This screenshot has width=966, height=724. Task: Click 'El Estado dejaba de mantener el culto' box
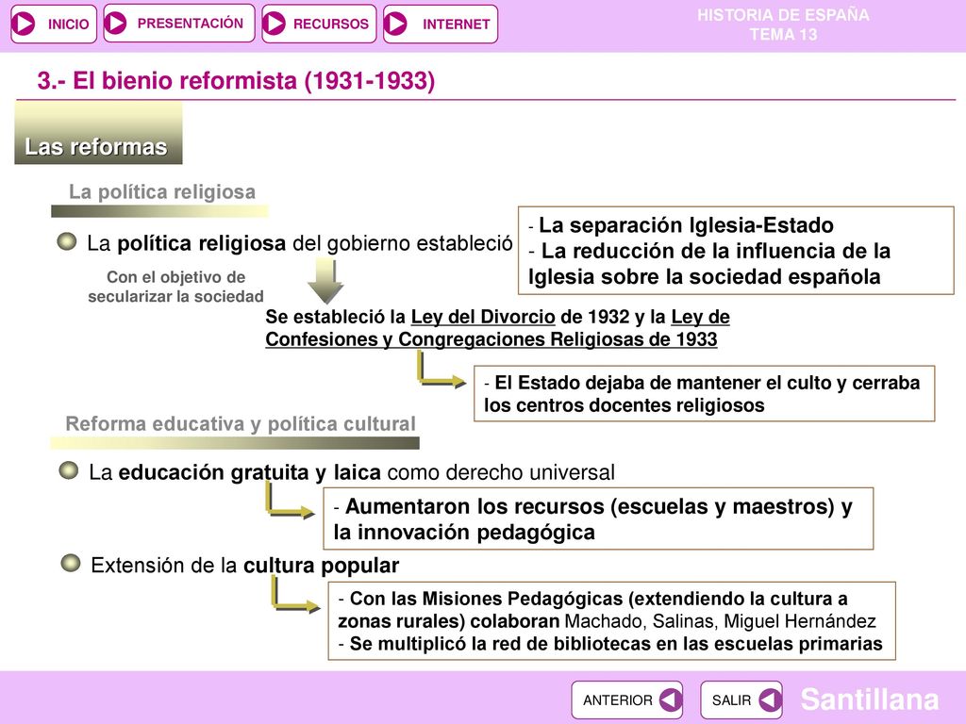click(x=704, y=394)
